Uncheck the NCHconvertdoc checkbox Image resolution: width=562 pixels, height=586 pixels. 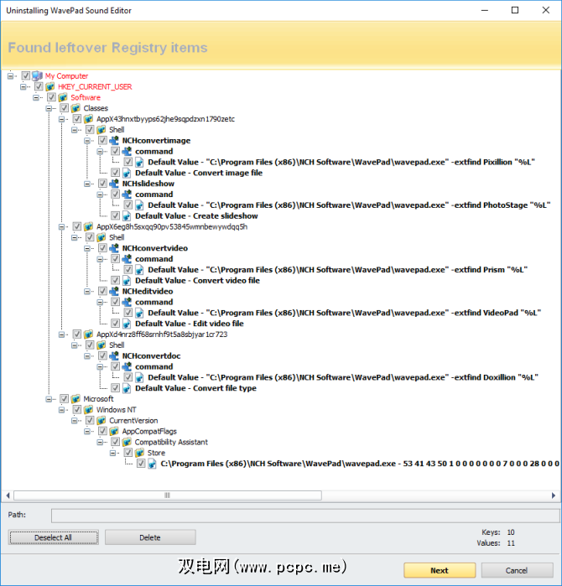click(x=102, y=355)
